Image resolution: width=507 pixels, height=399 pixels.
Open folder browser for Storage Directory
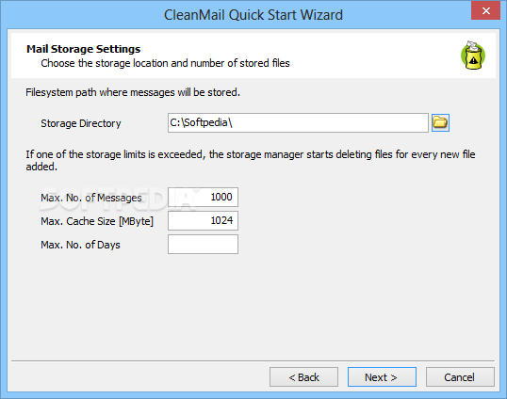point(440,122)
